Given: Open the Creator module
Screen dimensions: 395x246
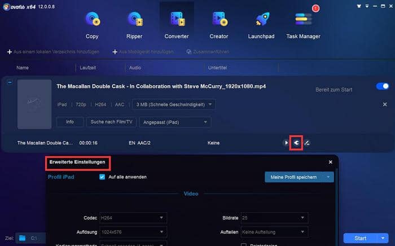Looking at the screenshot, I should [219, 25].
